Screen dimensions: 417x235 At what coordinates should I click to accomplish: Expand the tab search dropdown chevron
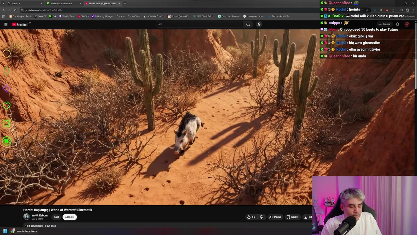[x=3, y=3]
